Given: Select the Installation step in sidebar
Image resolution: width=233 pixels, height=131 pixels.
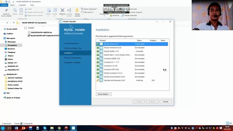Looking at the screenshot, I should [x=75, y=53].
